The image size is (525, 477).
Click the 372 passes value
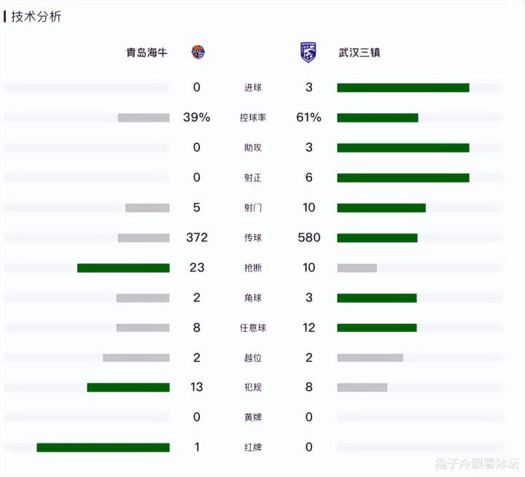pyautogui.click(x=197, y=238)
